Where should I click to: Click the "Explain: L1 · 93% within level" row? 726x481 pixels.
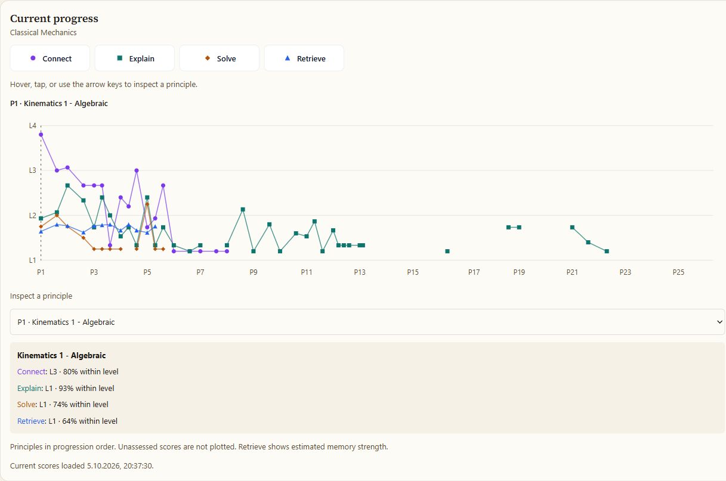pos(66,389)
